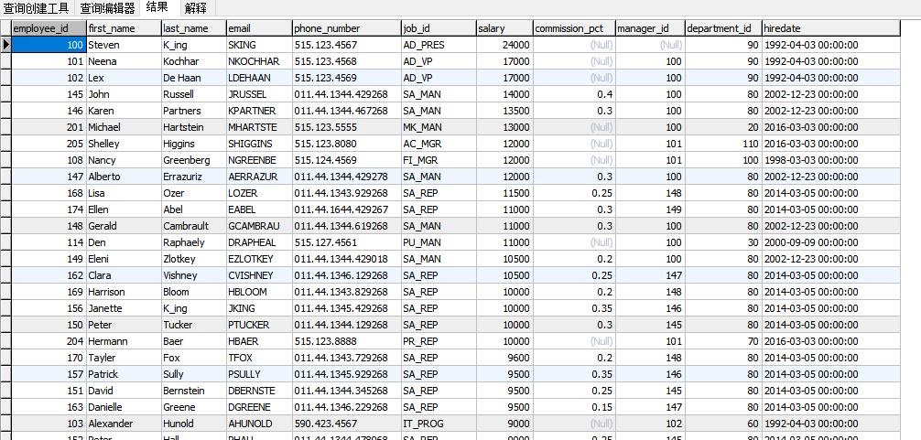Viewport: 921px width, 440px height.
Task: Click last name cell Greenberg
Action: point(194,160)
